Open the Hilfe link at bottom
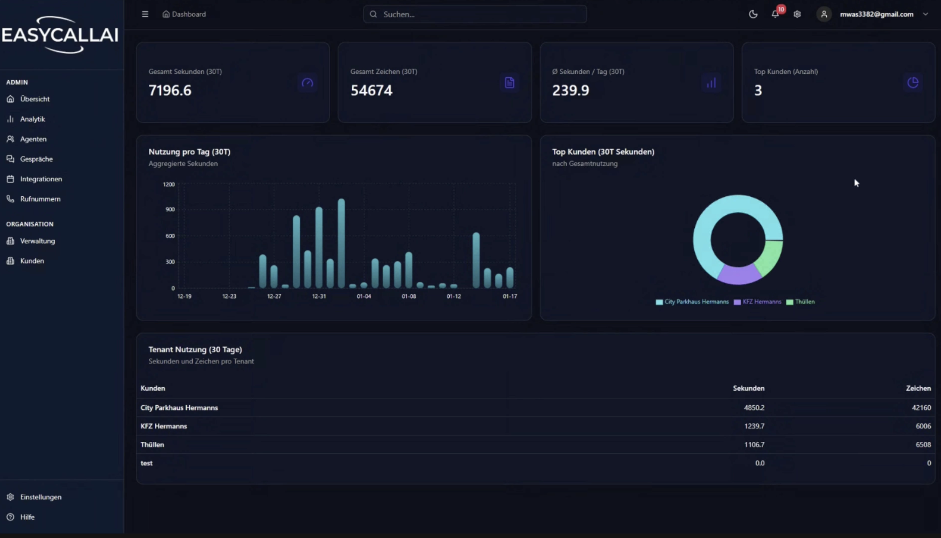This screenshot has width=941, height=538. (27, 517)
